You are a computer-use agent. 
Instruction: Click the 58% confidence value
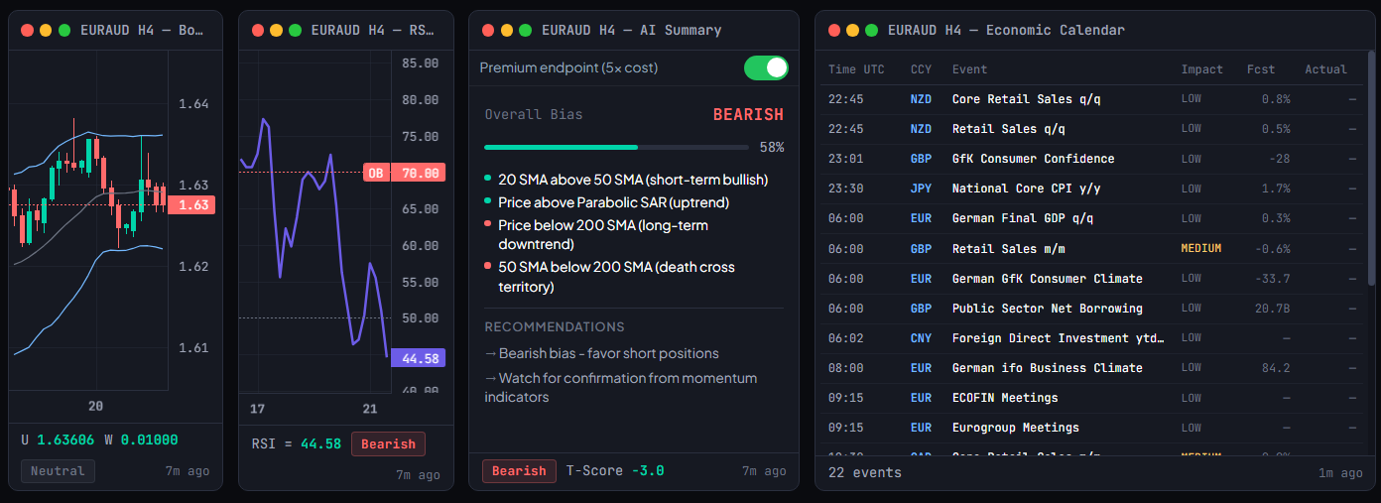pyautogui.click(x=772, y=147)
